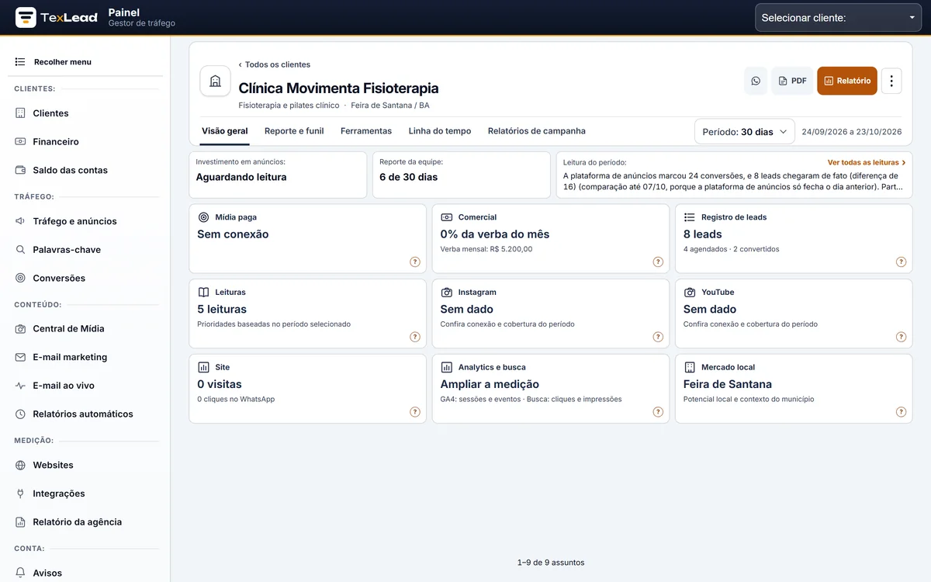Switch to the Visão geral tab
This screenshot has width=931, height=582.
(x=225, y=131)
